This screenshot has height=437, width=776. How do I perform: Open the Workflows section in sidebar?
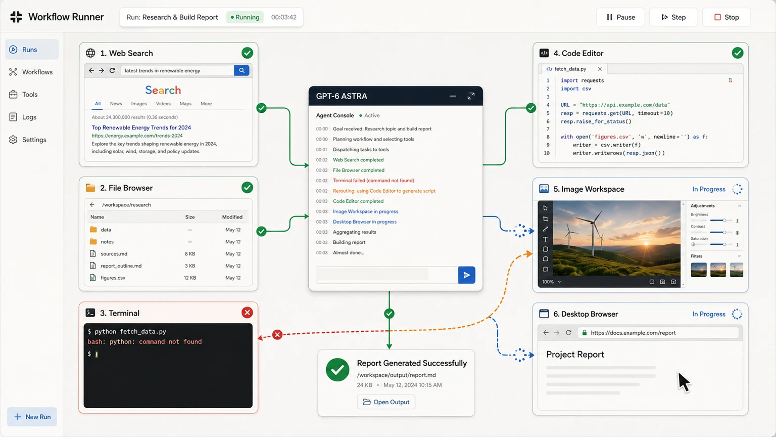click(31, 72)
